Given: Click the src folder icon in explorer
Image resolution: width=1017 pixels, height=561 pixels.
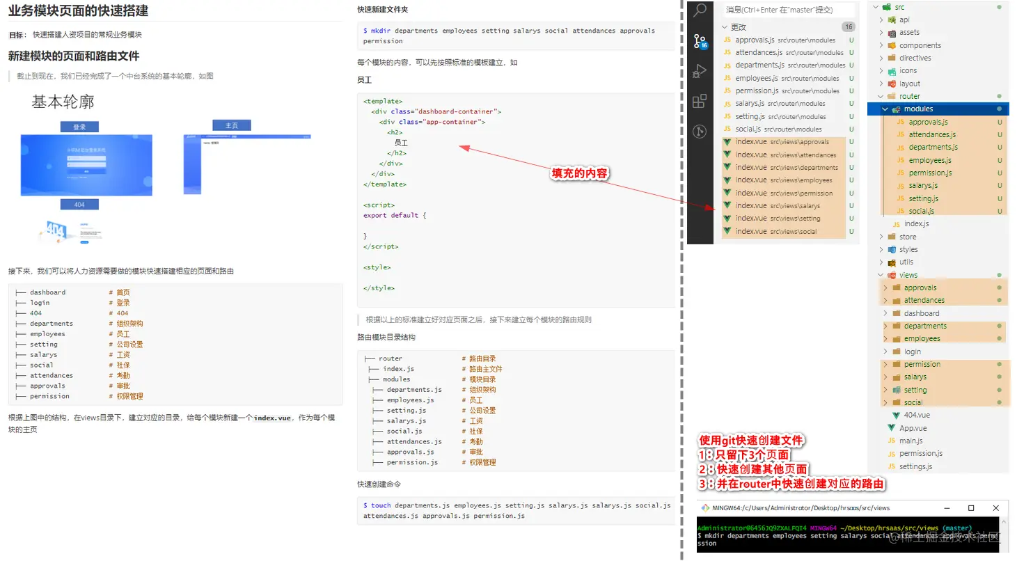Looking at the screenshot, I should click(886, 7).
